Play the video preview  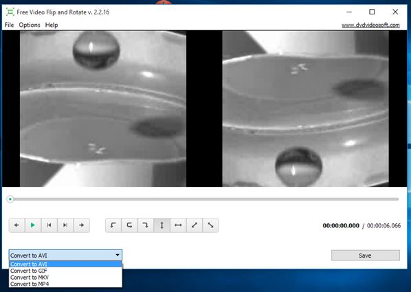tap(33, 225)
